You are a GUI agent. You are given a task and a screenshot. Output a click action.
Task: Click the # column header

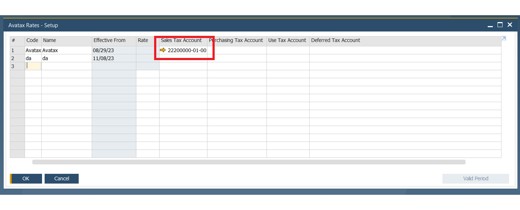(x=17, y=41)
